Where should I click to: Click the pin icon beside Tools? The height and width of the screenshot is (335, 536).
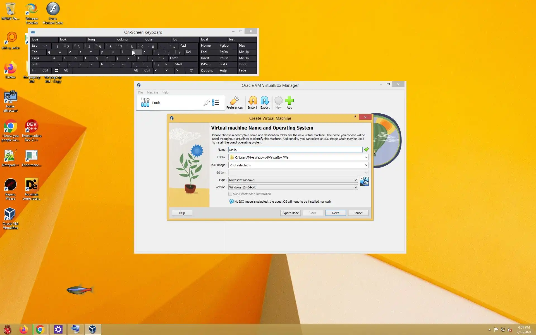tap(206, 103)
